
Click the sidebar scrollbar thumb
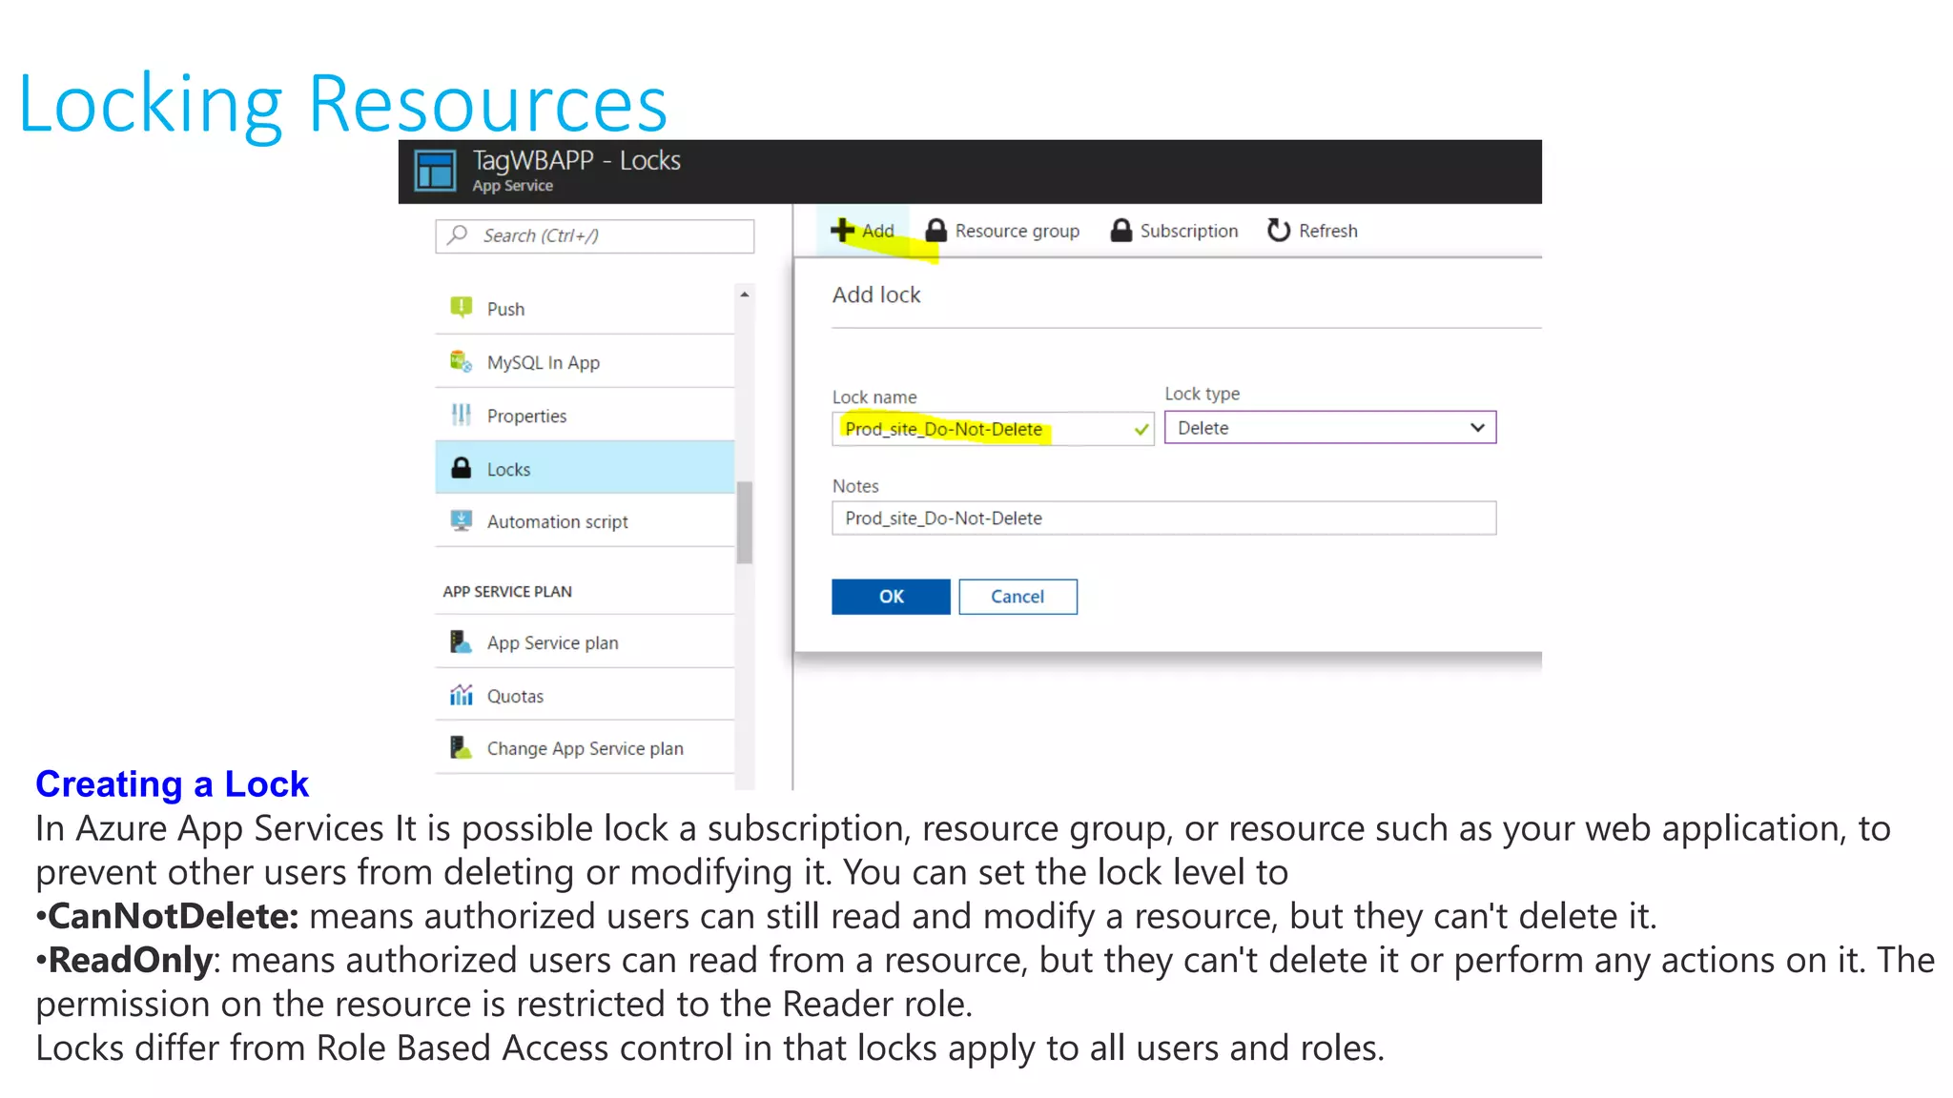pyautogui.click(x=745, y=521)
